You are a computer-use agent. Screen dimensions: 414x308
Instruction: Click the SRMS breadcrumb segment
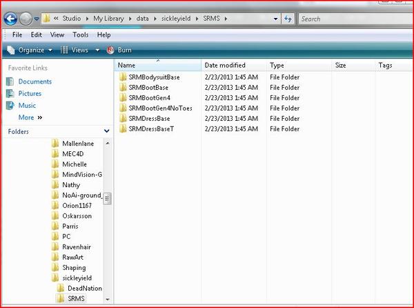click(x=211, y=19)
